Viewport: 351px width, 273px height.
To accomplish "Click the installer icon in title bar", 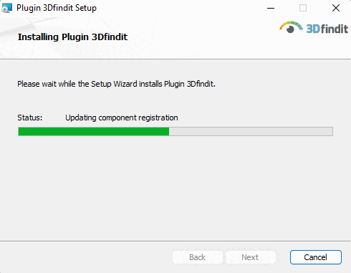I will pos(6,8).
